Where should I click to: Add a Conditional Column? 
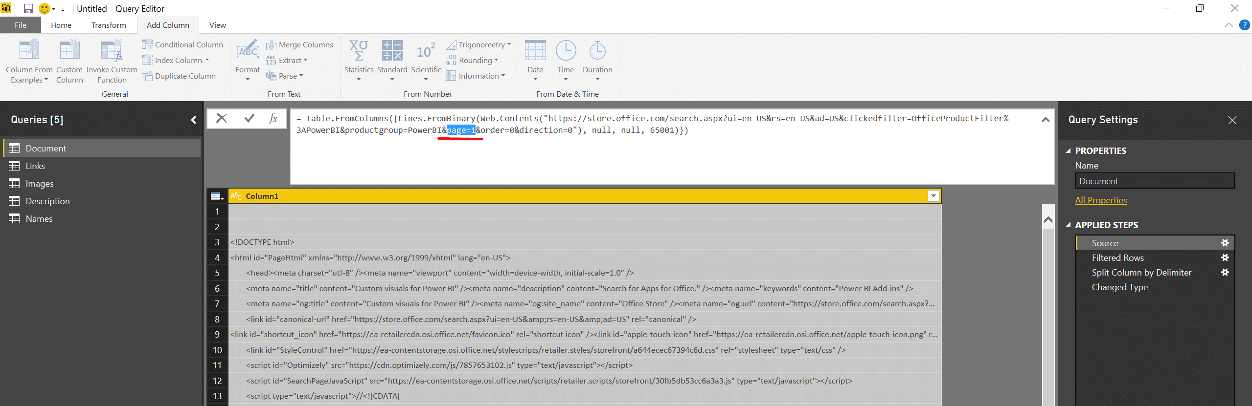(x=182, y=44)
